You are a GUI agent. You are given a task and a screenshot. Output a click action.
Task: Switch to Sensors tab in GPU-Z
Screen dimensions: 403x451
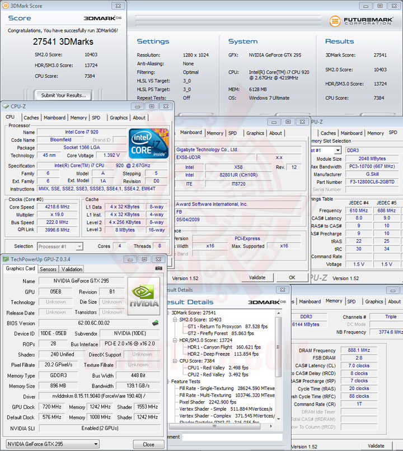48,269
